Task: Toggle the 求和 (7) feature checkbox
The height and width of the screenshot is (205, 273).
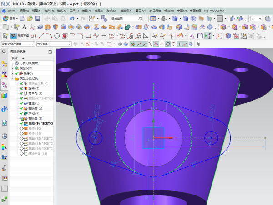Action: coord(21,113)
